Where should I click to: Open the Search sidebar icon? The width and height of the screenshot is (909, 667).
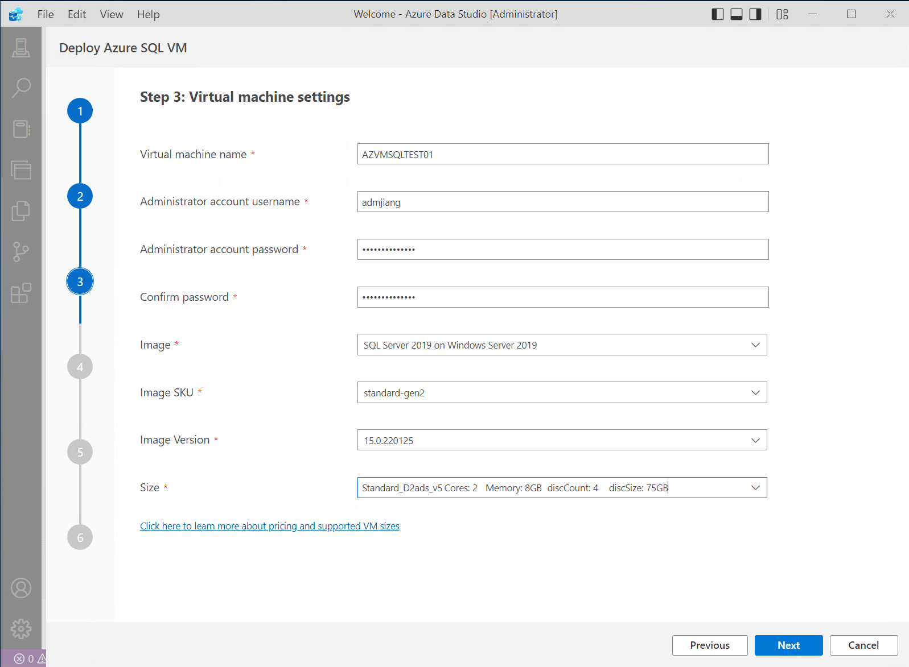(x=21, y=88)
